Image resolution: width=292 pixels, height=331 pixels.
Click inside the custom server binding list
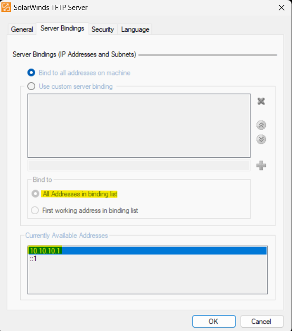(139, 125)
